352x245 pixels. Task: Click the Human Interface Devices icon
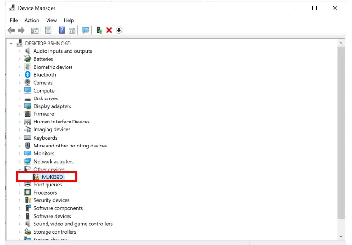(x=28, y=122)
